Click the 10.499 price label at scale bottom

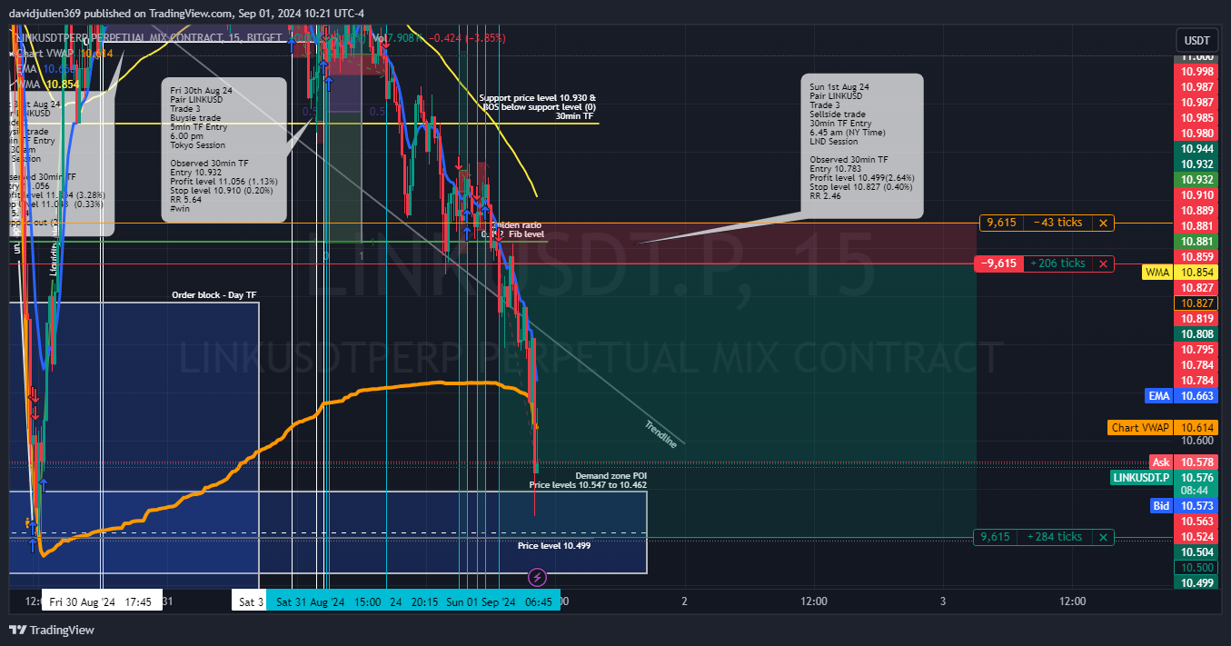point(1196,583)
